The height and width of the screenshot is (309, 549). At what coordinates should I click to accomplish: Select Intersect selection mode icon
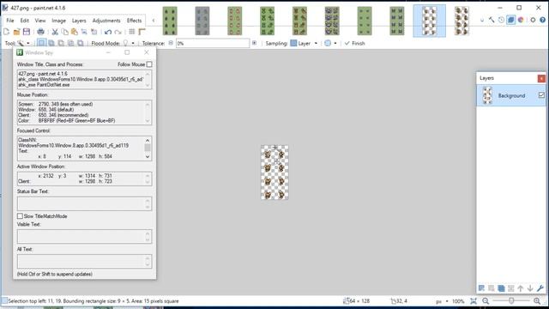pos(70,43)
